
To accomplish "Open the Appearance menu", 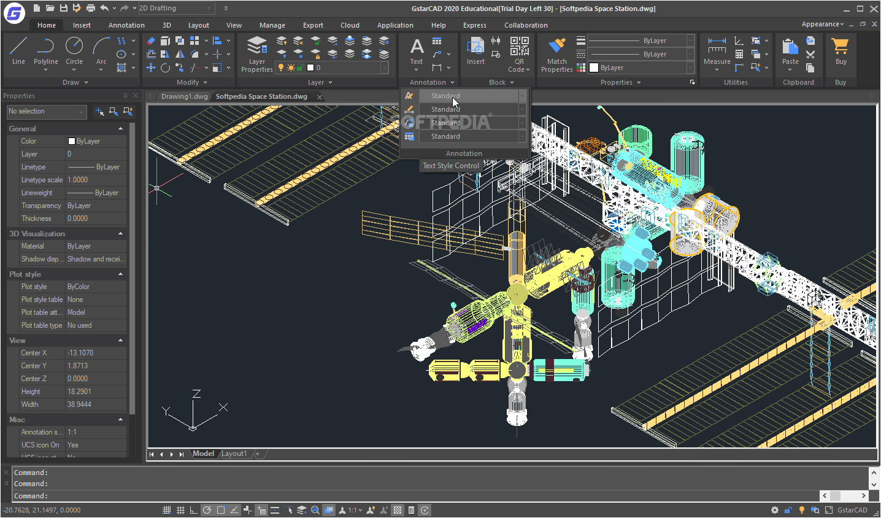I will pos(823,24).
